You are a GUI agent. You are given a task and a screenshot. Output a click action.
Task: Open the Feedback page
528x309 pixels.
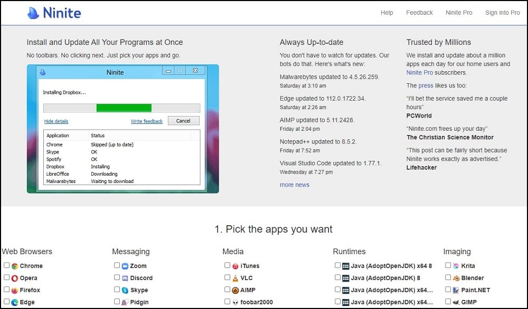tap(419, 13)
